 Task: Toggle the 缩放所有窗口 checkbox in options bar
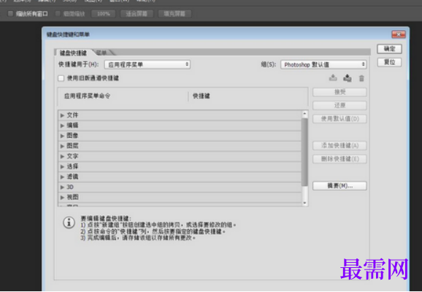(10, 14)
